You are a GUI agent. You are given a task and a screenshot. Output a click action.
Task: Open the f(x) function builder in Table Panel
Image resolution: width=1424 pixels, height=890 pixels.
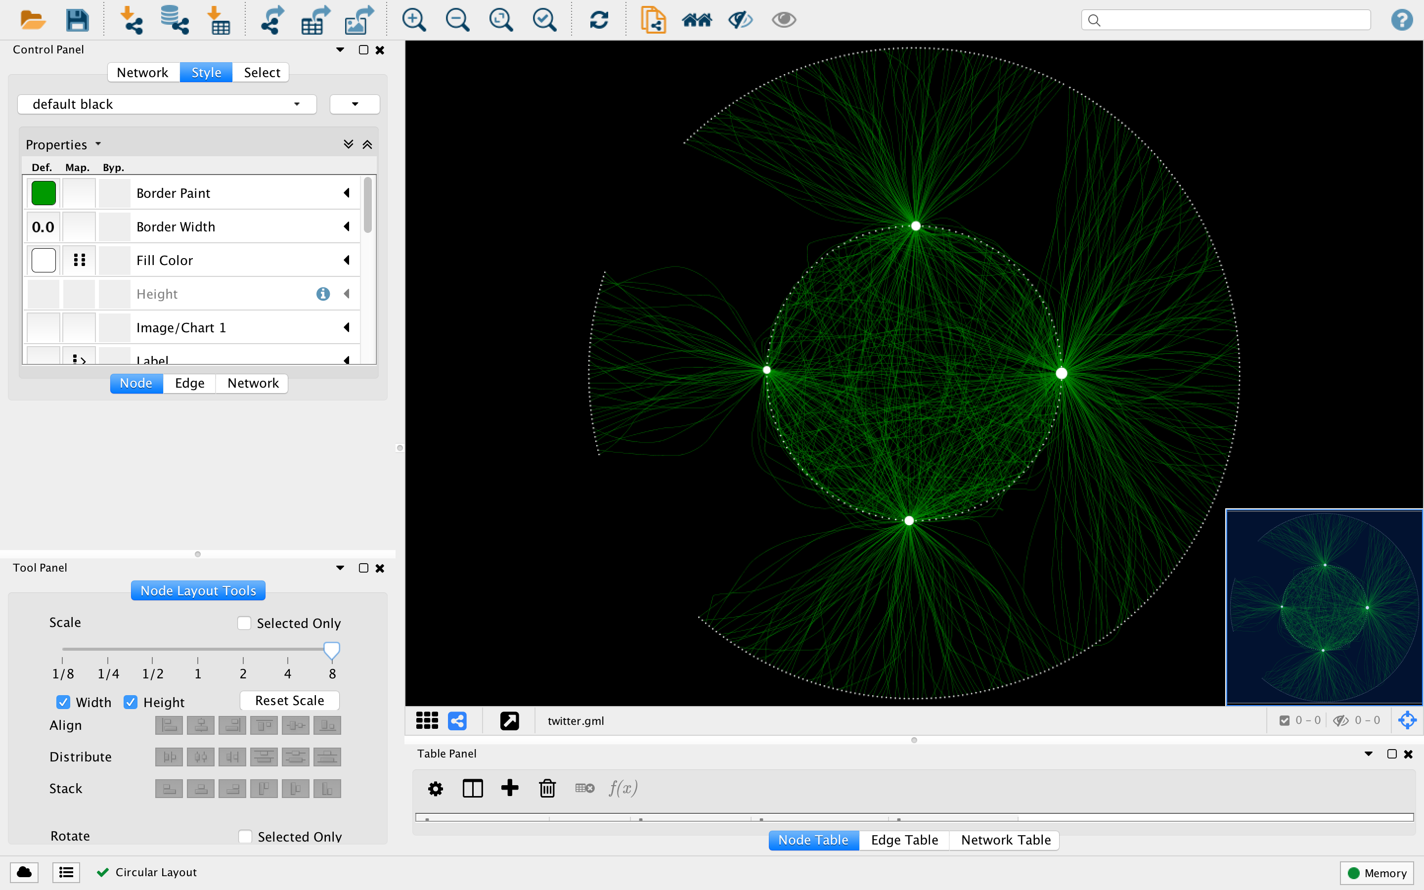623,788
